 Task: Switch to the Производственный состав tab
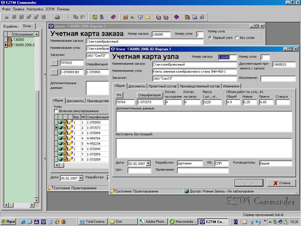(x=200, y=86)
